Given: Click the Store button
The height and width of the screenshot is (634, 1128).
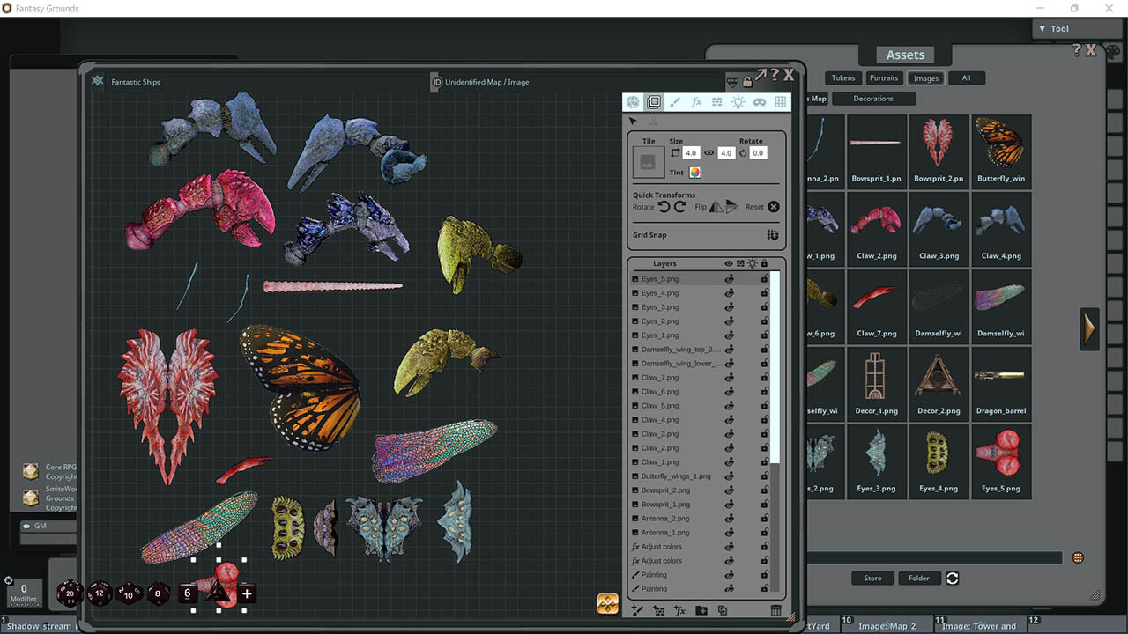Looking at the screenshot, I should click(x=872, y=579).
